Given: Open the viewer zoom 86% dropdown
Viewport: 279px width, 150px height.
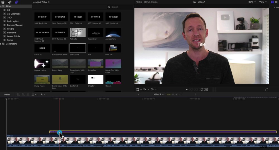Looking at the screenshot, I should pos(252,2).
